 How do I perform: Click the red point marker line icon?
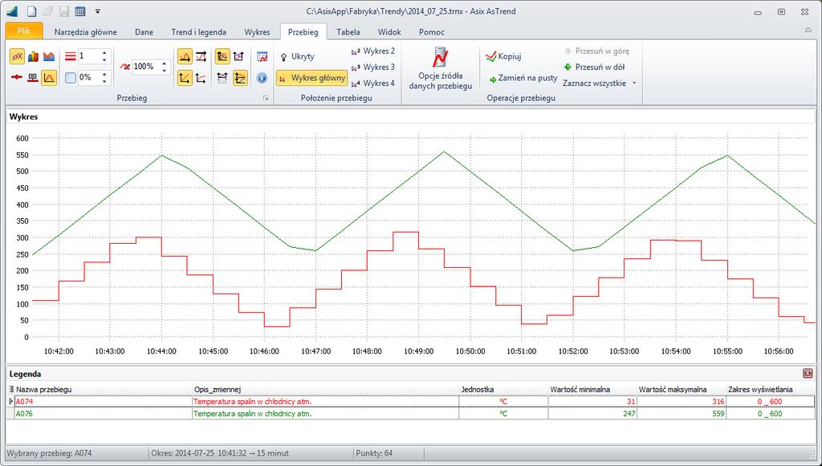(17, 78)
